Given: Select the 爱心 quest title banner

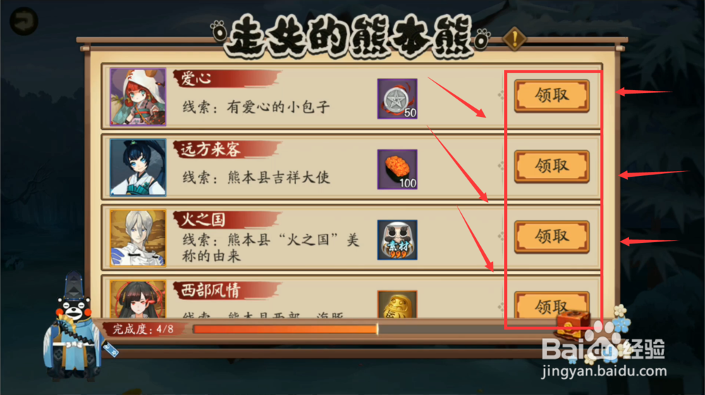Looking at the screenshot, I should click(x=227, y=79).
